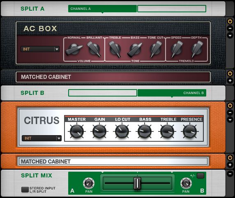Click the channel A Pan knob
Viewport: 235px width, 198px height.
(89, 183)
